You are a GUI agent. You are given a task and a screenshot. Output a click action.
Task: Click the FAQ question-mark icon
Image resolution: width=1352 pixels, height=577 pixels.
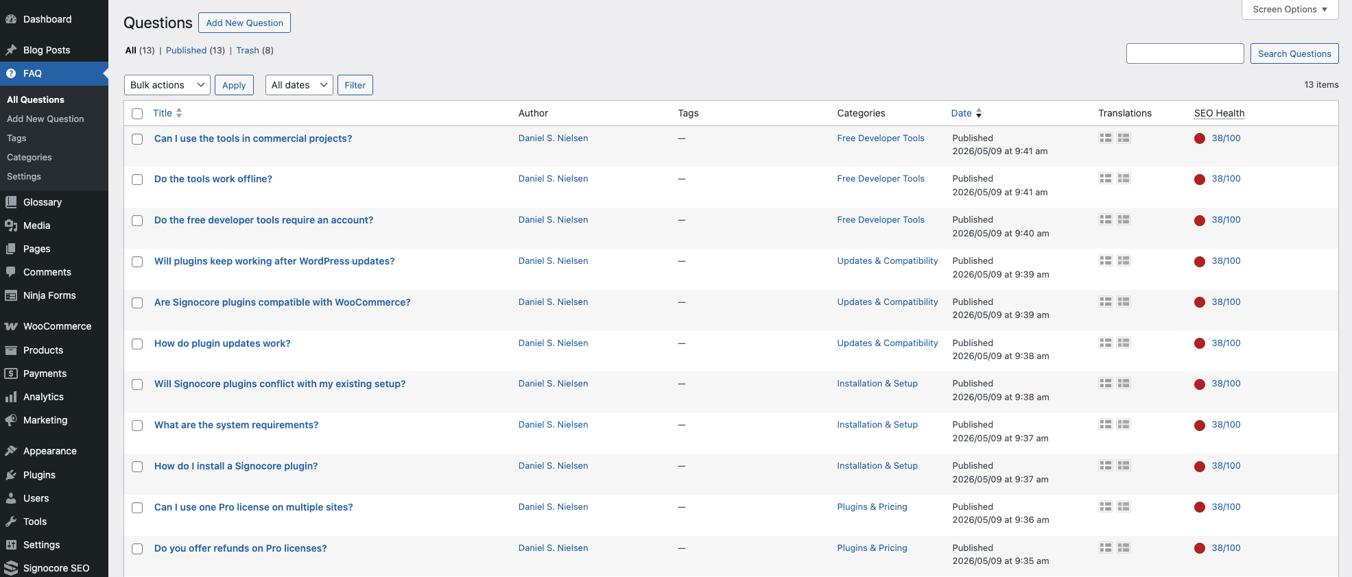point(11,73)
